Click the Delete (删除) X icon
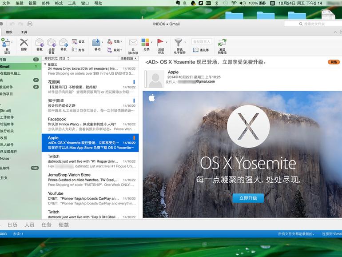The image size is (342, 257). click(24, 42)
